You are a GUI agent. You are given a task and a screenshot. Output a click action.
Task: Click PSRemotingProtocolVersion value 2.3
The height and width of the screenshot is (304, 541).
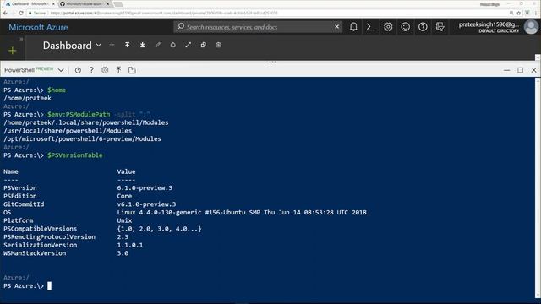[123, 237]
